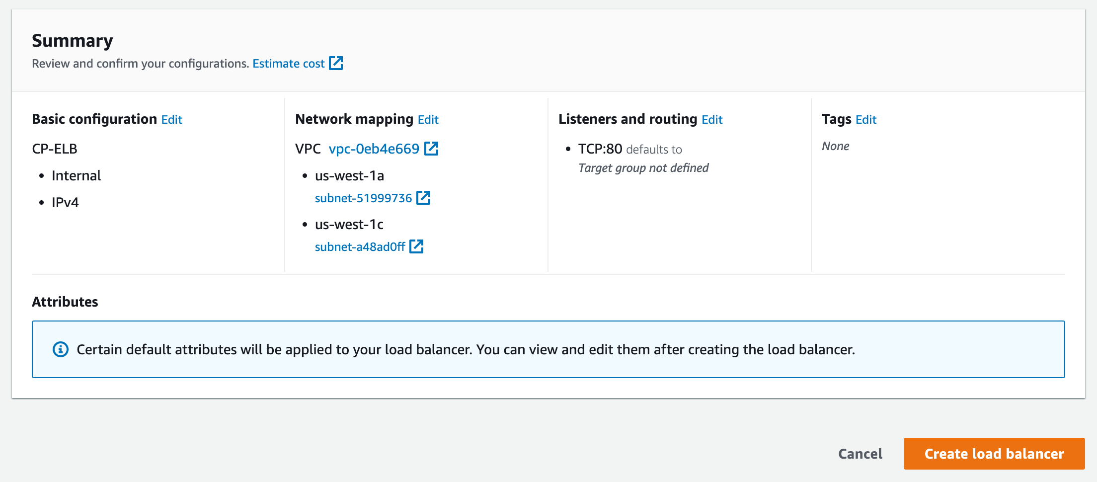Image resolution: width=1097 pixels, height=482 pixels.
Task: Click the Cancel button
Action: tap(860, 453)
